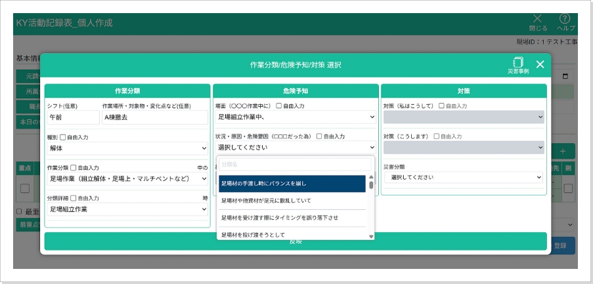
Task: Open the 場面 dropdown showing 足場組立作業中、
Action: click(296, 117)
